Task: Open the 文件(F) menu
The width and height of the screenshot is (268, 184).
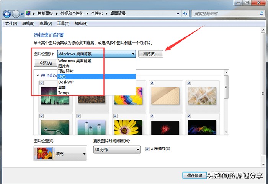Action: (11, 24)
